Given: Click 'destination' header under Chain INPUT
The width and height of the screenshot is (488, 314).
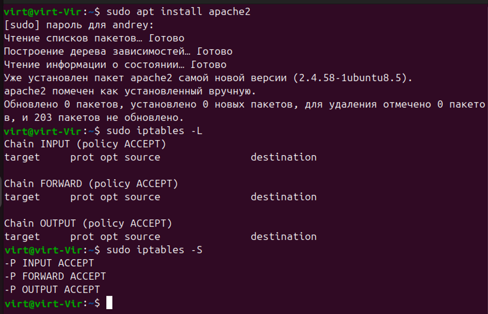Looking at the screenshot, I should [283, 157].
